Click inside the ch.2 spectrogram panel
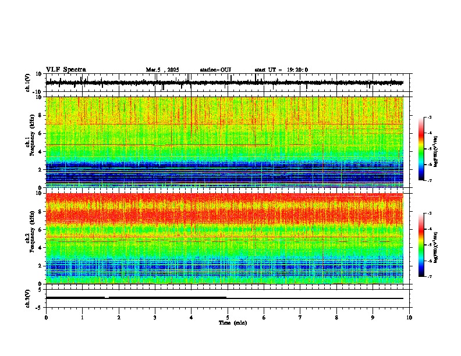The height and width of the screenshot is (356, 461). (225, 238)
